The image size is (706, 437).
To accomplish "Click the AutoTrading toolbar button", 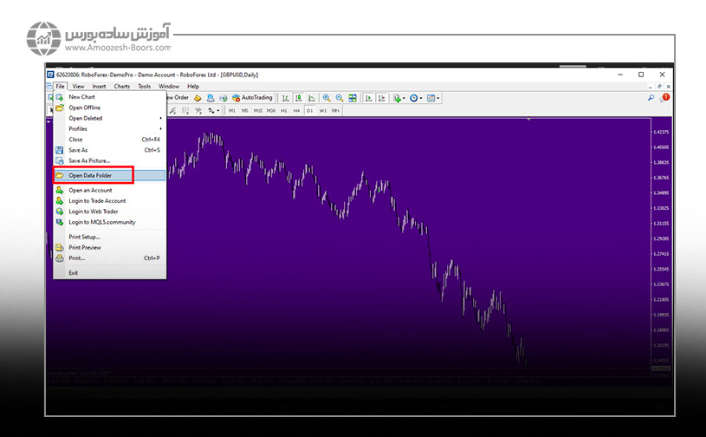I will pyautogui.click(x=252, y=98).
